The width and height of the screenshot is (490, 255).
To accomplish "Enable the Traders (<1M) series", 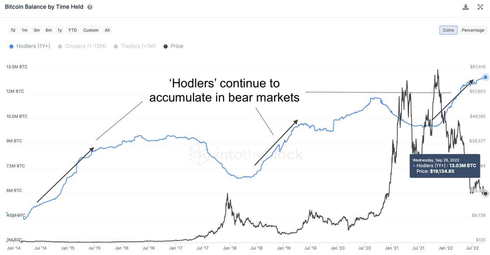I will pos(135,46).
